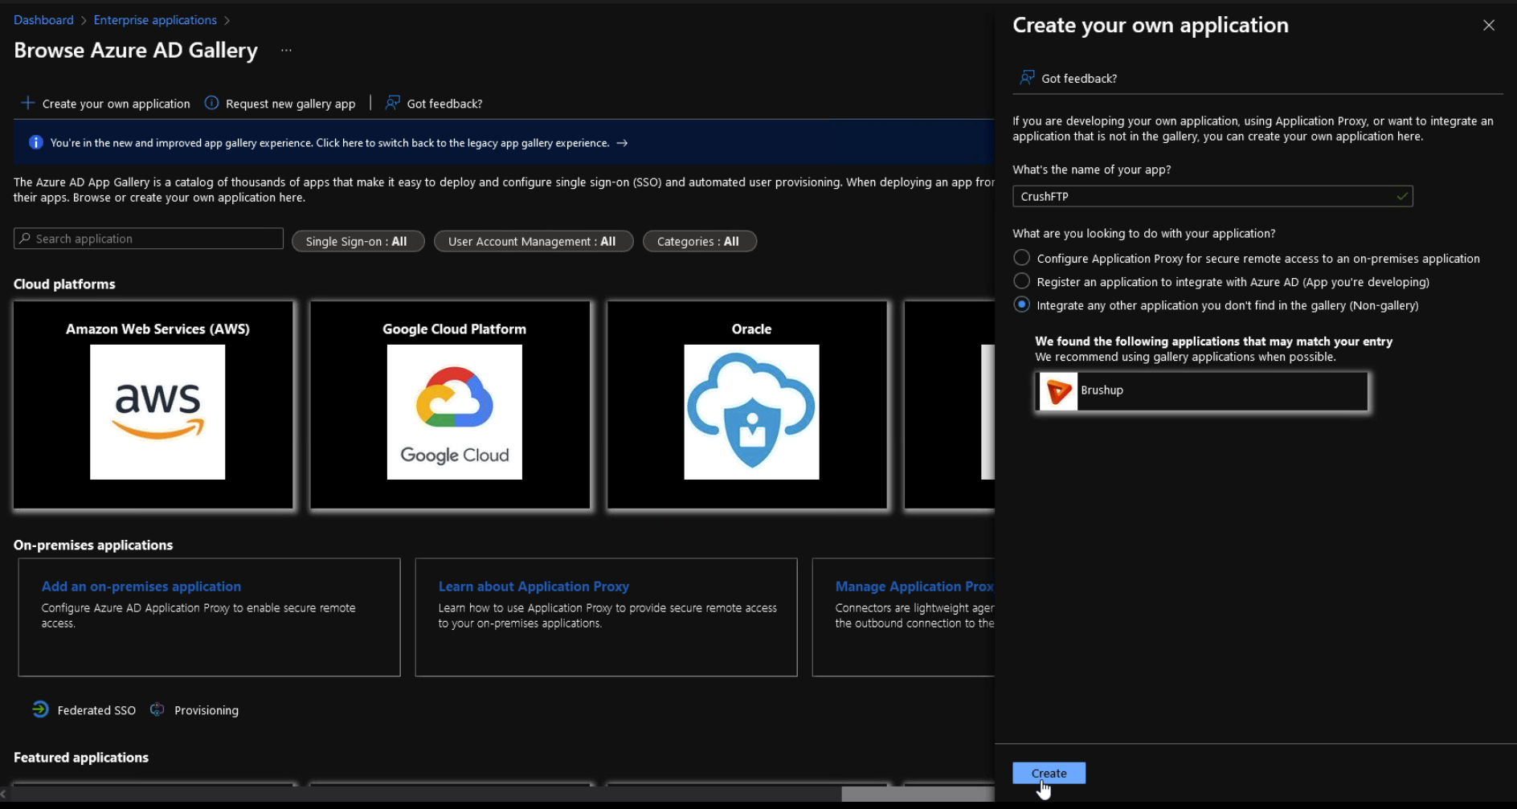The image size is (1517, 809).
Task: Open the Single Sign-on filter
Action: [x=358, y=241]
